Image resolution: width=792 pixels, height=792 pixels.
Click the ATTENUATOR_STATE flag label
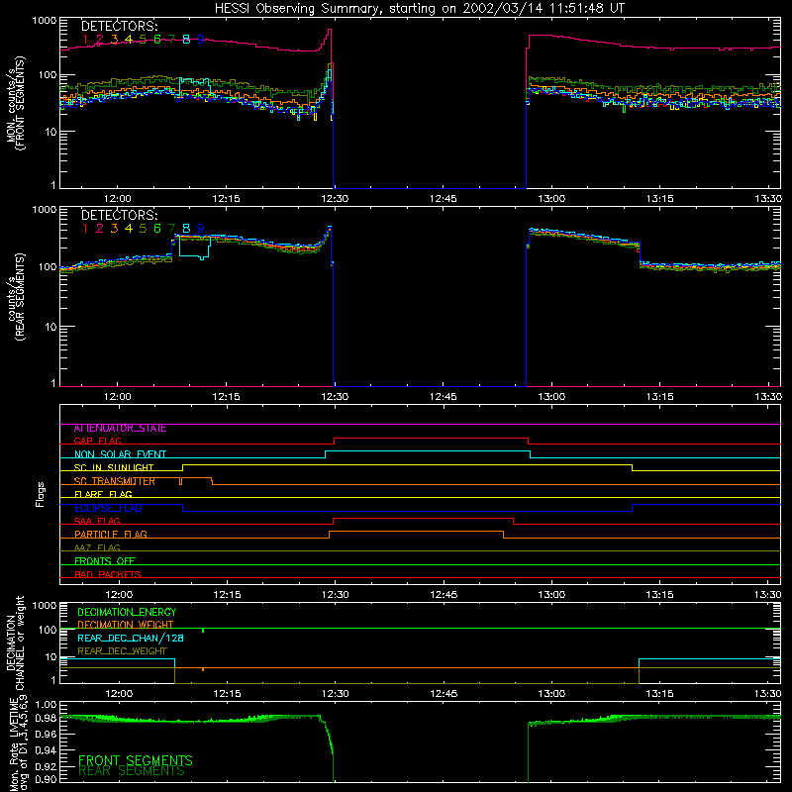(x=120, y=429)
